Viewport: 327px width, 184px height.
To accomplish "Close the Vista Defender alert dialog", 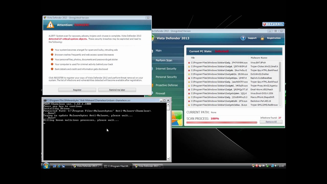I will click(148, 18).
